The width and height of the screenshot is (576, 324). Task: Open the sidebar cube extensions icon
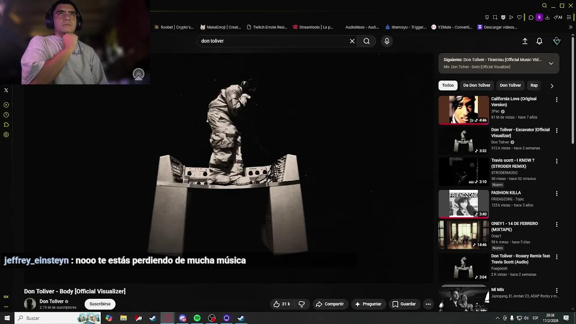point(6,125)
